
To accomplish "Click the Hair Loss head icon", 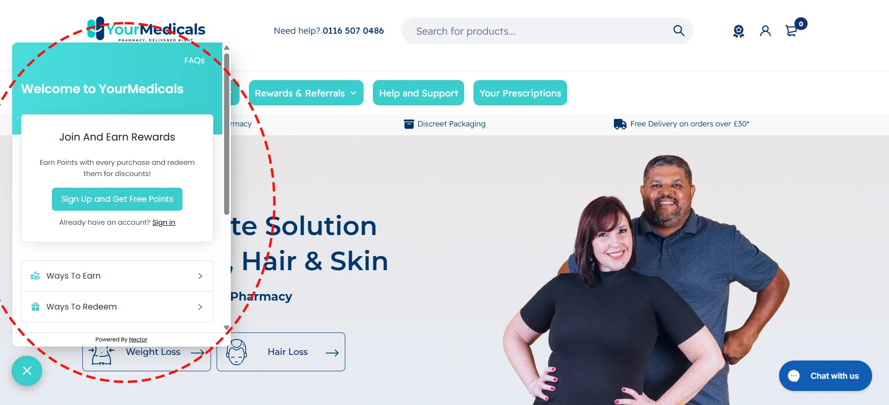I will (237, 352).
